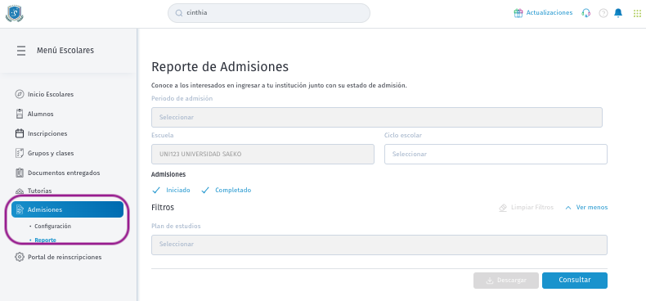Image resolution: width=646 pixels, height=301 pixels.
Task: Open the Plan de estudios dropdown
Action: click(x=379, y=245)
